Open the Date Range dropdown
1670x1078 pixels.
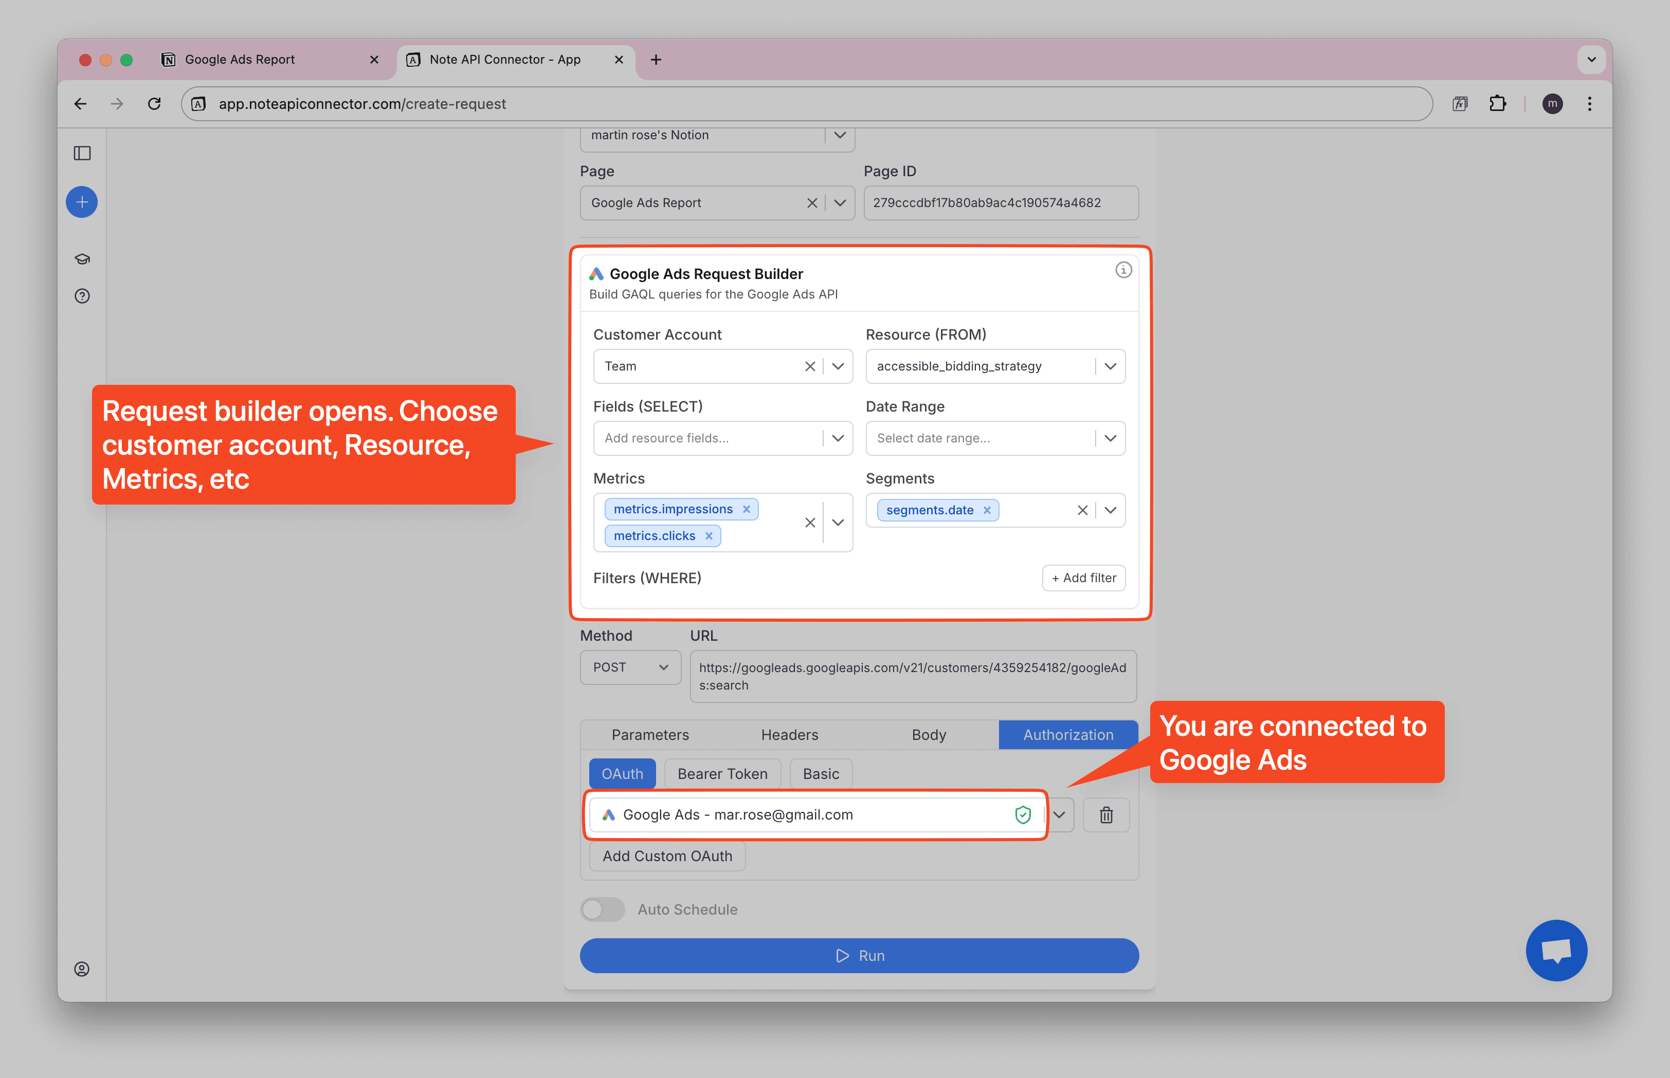pos(995,438)
